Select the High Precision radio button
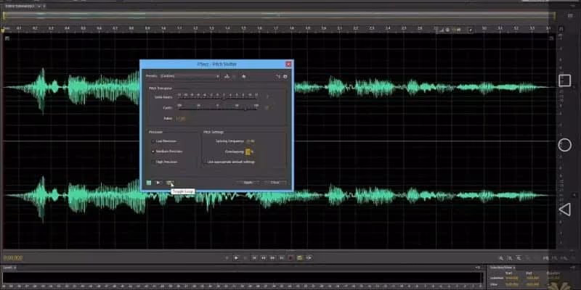The image size is (581, 290). point(153,162)
